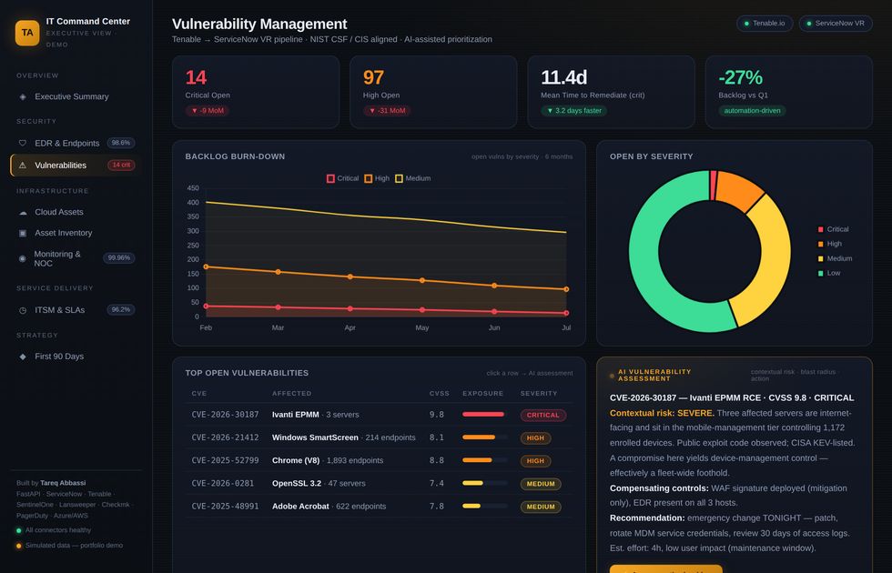Select the CVE-2025-52799 table cell
892x573 pixels.
pyautogui.click(x=226, y=460)
